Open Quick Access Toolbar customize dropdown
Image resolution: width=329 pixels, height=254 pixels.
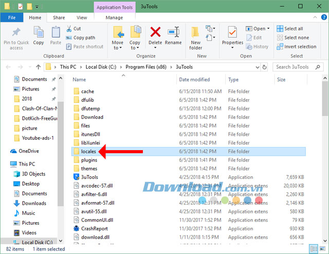pyautogui.click(x=36, y=7)
